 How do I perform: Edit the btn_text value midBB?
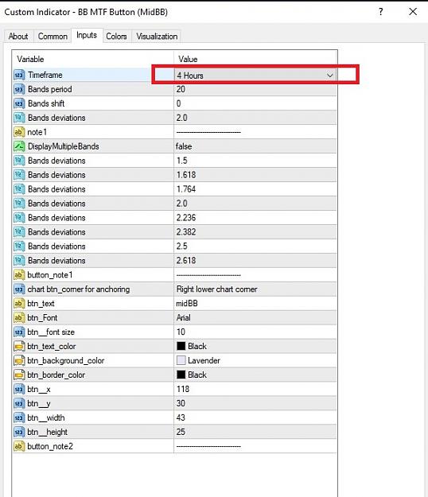pos(255,303)
